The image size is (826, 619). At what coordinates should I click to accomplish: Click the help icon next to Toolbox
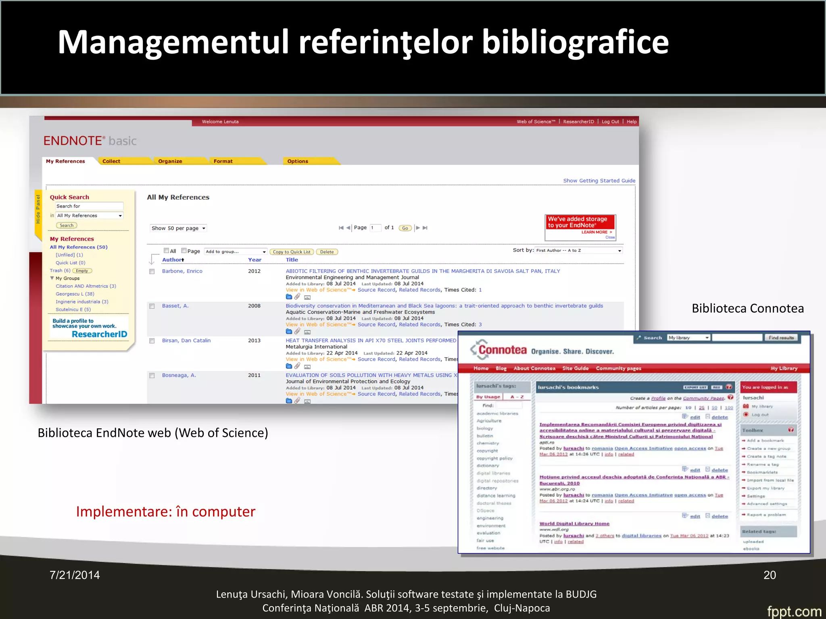[x=791, y=430]
